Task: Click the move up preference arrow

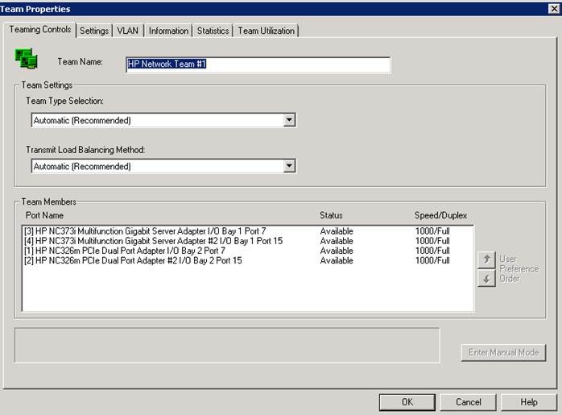Action: 486,259
